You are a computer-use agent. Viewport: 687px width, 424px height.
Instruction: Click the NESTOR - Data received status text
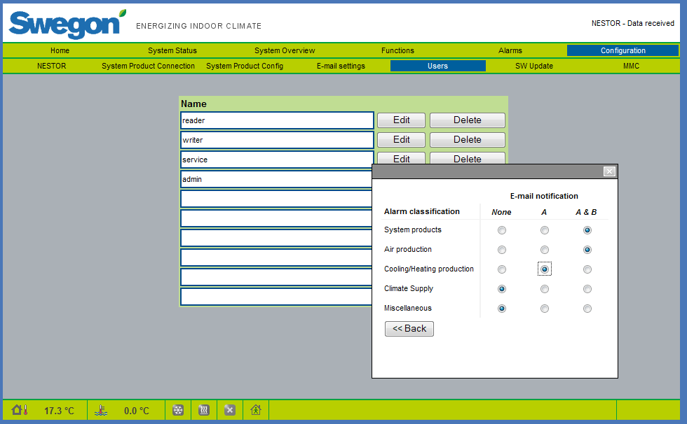(x=632, y=23)
